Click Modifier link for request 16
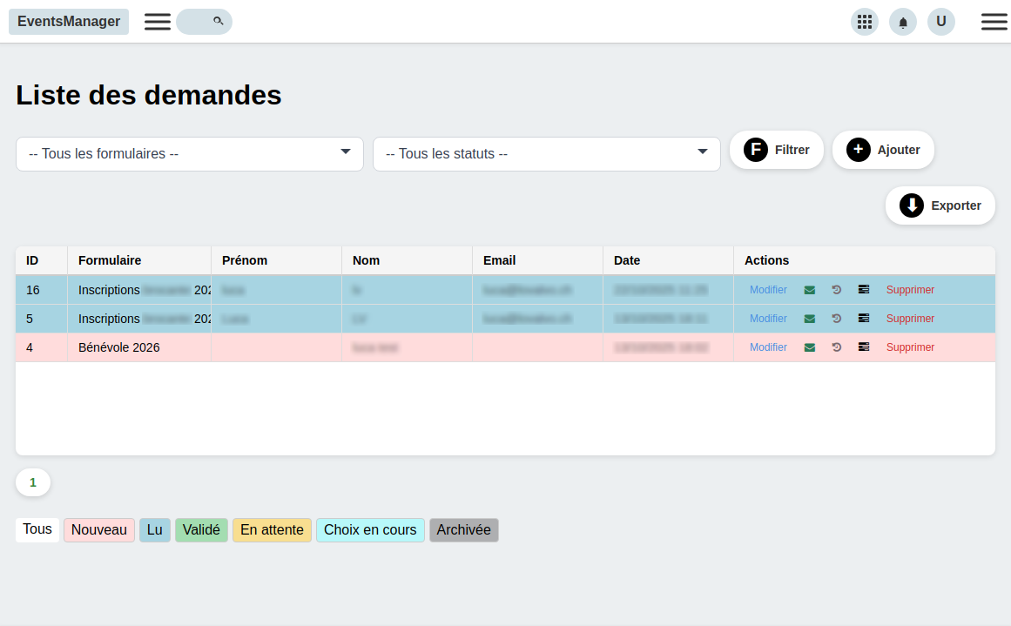The image size is (1011, 626). (768, 290)
